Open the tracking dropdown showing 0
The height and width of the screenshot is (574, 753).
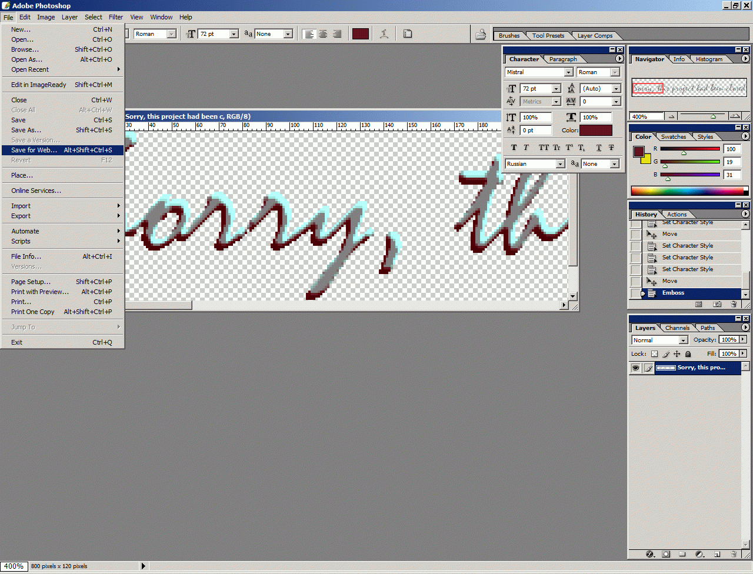click(x=616, y=102)
